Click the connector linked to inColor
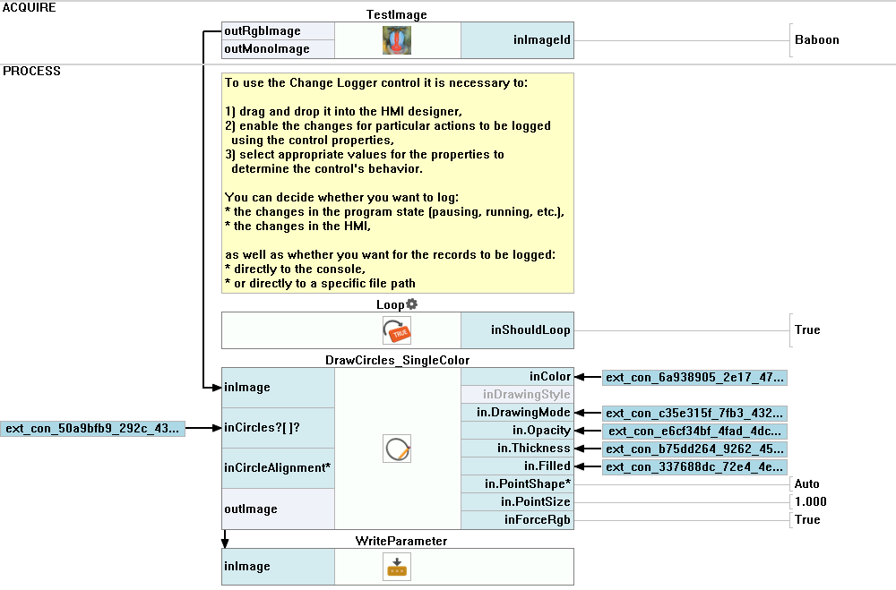Image resolution: width=896 pixels, height=590 pixels. (694, 378)
